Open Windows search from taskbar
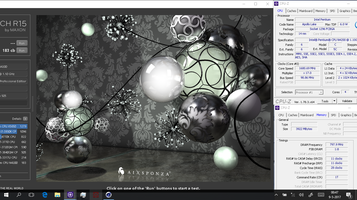This screenshot has height=200, width=357. tap(19, 195)
